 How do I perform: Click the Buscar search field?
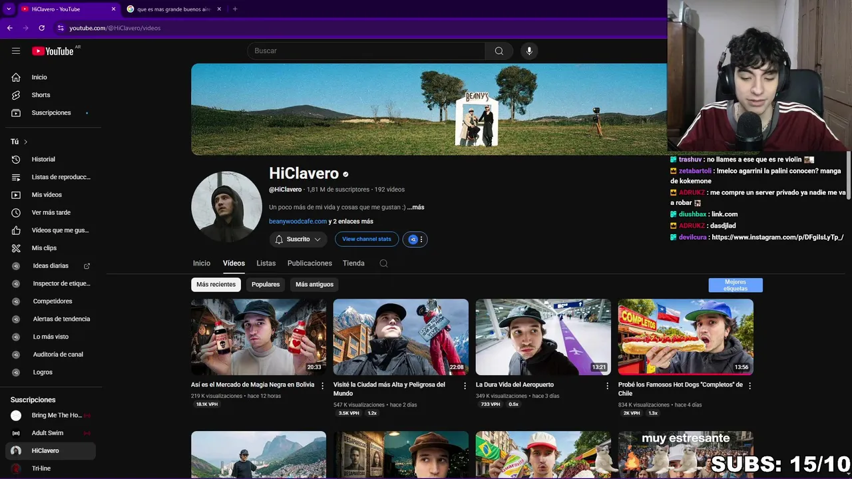(x=366, y=51)
